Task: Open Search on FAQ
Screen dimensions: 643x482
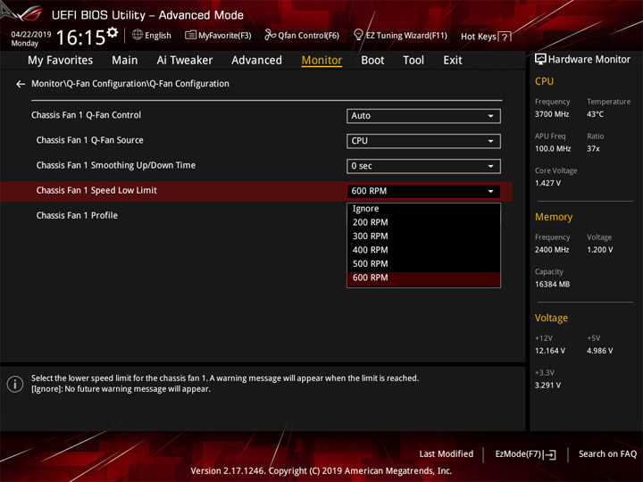Action: 607,453
